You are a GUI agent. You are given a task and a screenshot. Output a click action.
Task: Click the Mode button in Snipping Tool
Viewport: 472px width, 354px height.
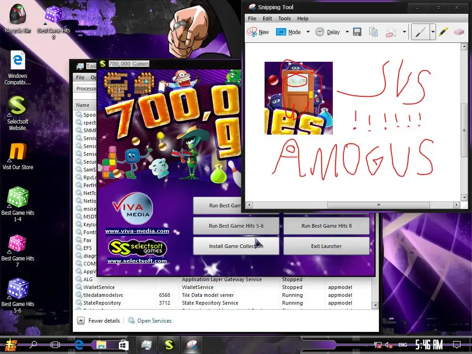point(289,32)
